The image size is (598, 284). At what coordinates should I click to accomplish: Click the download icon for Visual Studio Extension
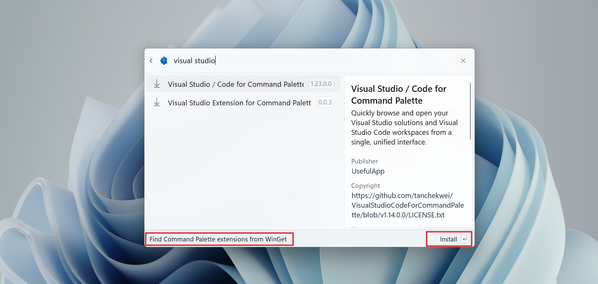pos(157,102)
